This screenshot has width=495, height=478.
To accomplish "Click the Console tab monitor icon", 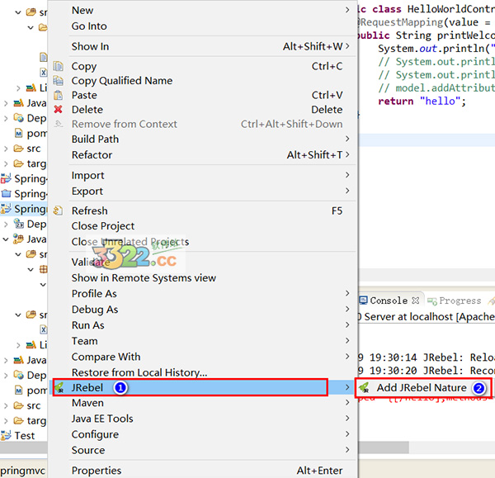I will coord(363,301).
